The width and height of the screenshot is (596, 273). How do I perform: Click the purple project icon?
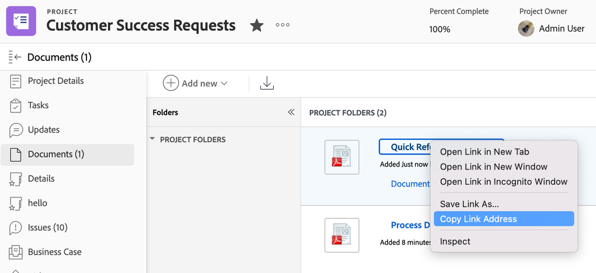tap(21, 21)
